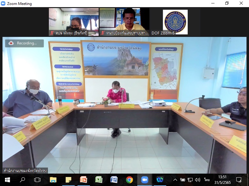Open Google Chrome from the taskbar
Viewport: 249px width, 186px height.
[129, 179]
